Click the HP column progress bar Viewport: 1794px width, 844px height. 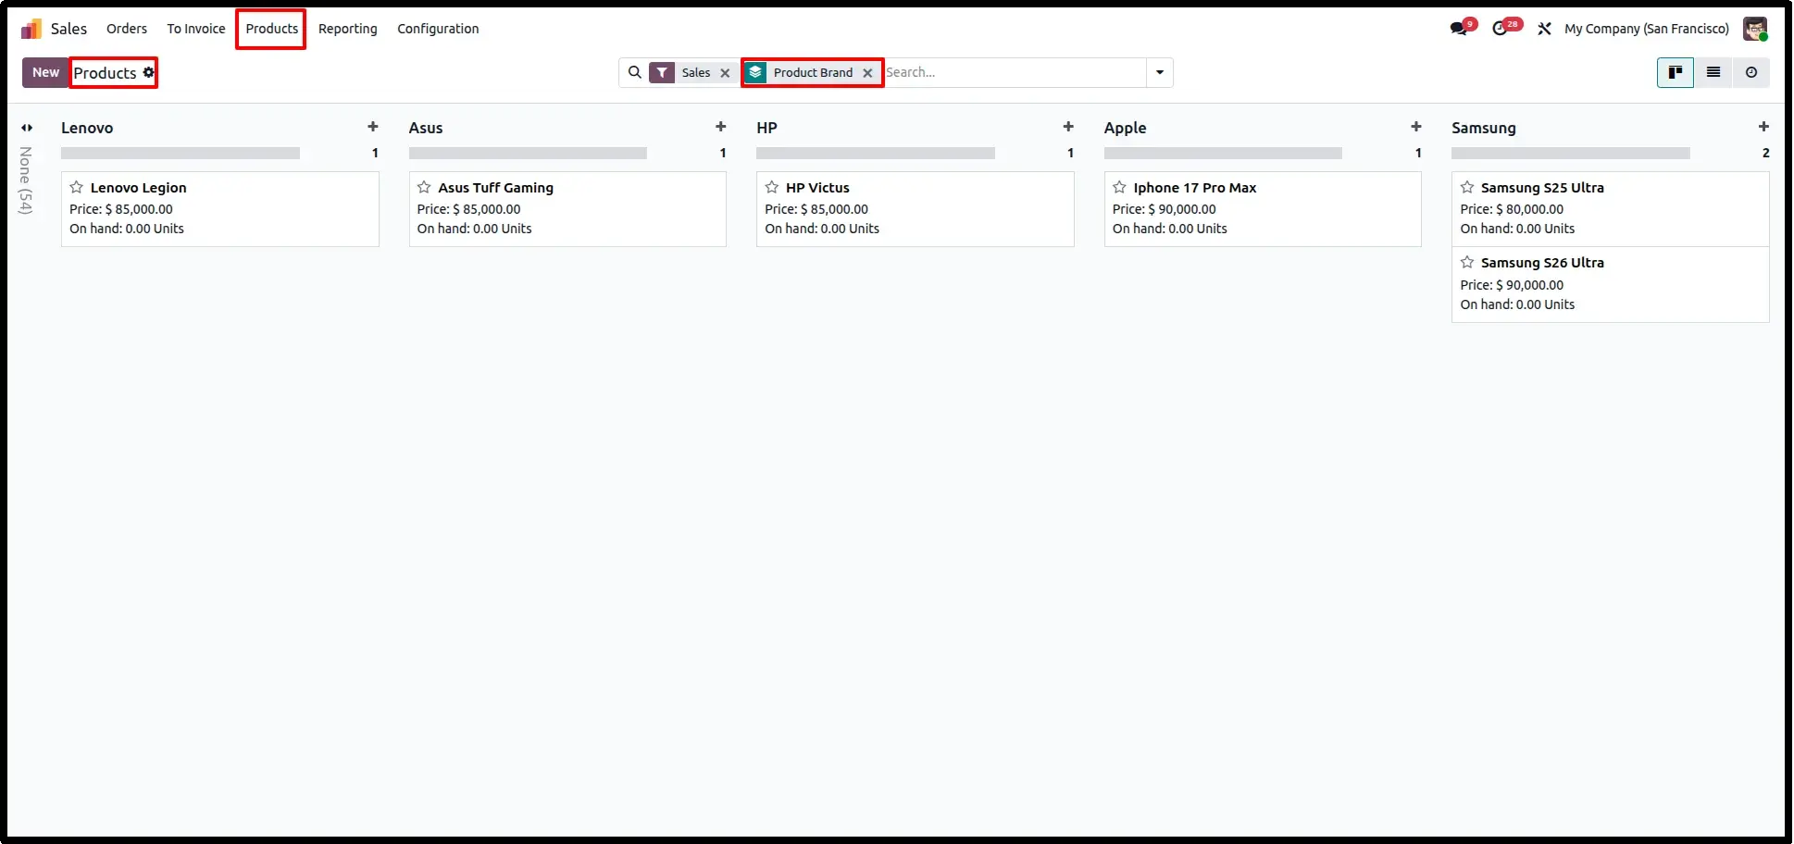pos(876,153)
